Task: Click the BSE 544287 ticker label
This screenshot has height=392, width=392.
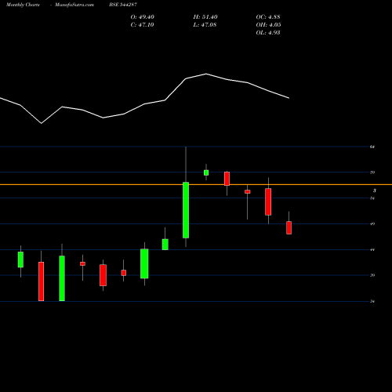Action: (123, 5)
